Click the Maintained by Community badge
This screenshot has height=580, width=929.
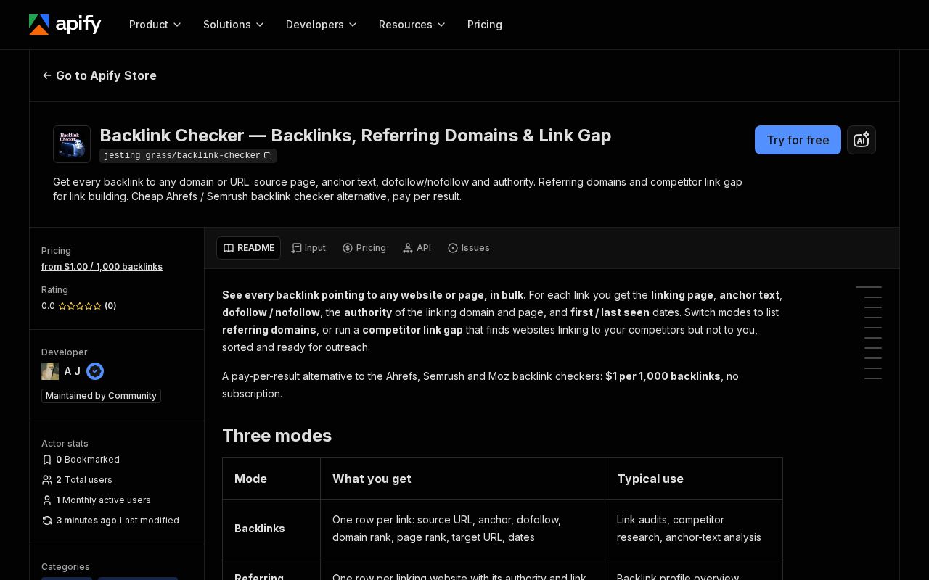pyautogui.click(x=101, y=396)
